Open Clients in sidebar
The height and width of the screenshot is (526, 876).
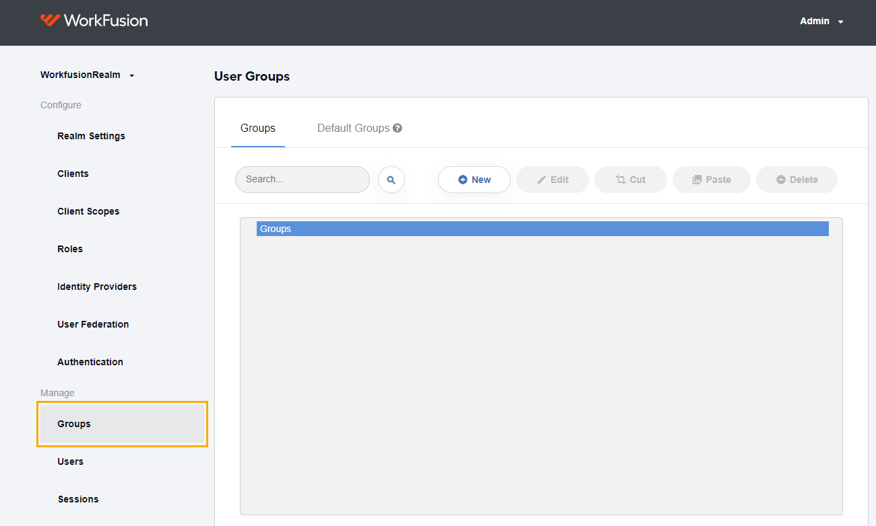point(73,174)
